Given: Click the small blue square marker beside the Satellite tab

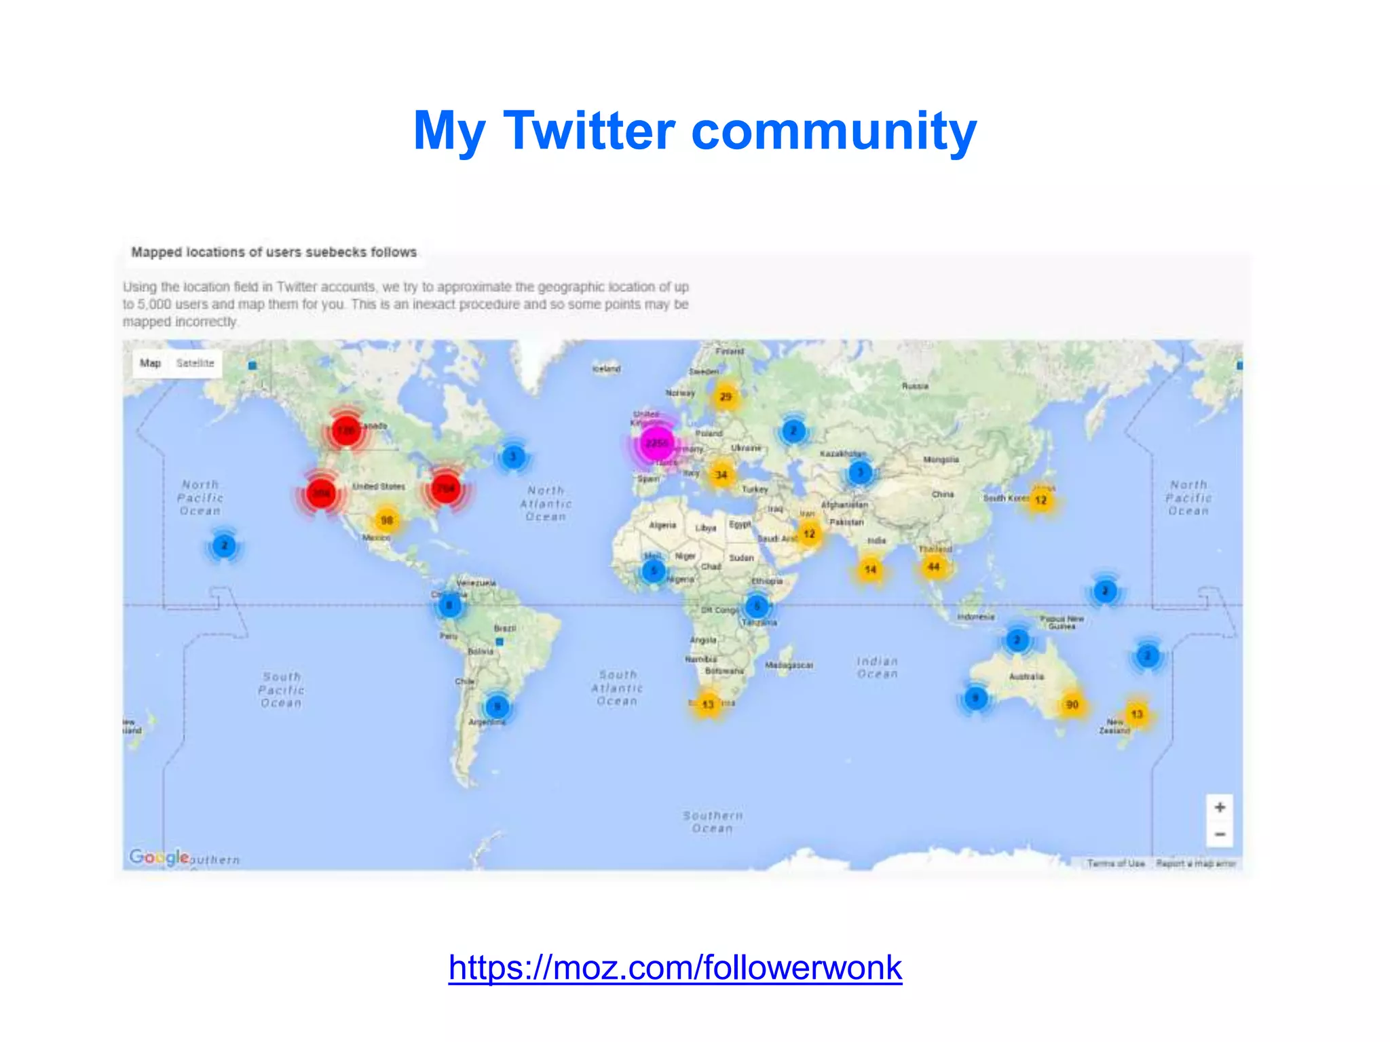Looking at the screenshot, I should [x=252, y=366].
